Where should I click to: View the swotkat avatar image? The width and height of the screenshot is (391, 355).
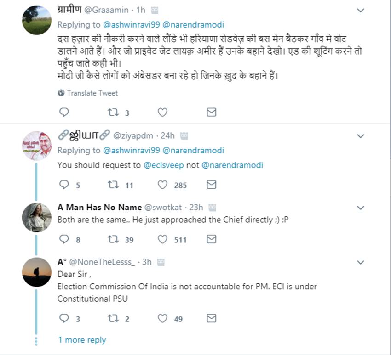(x=37, y=217)
